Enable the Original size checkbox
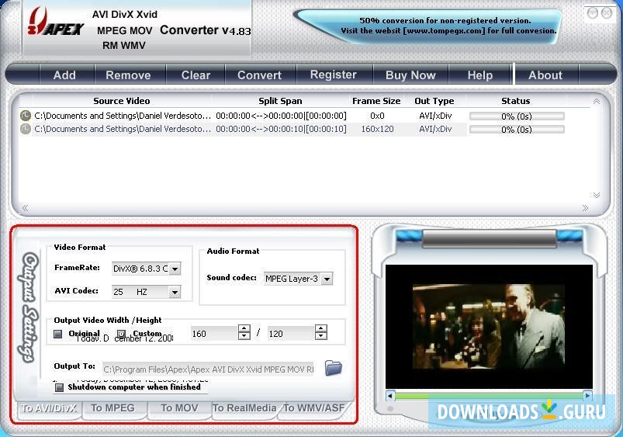 pos(58,334)
